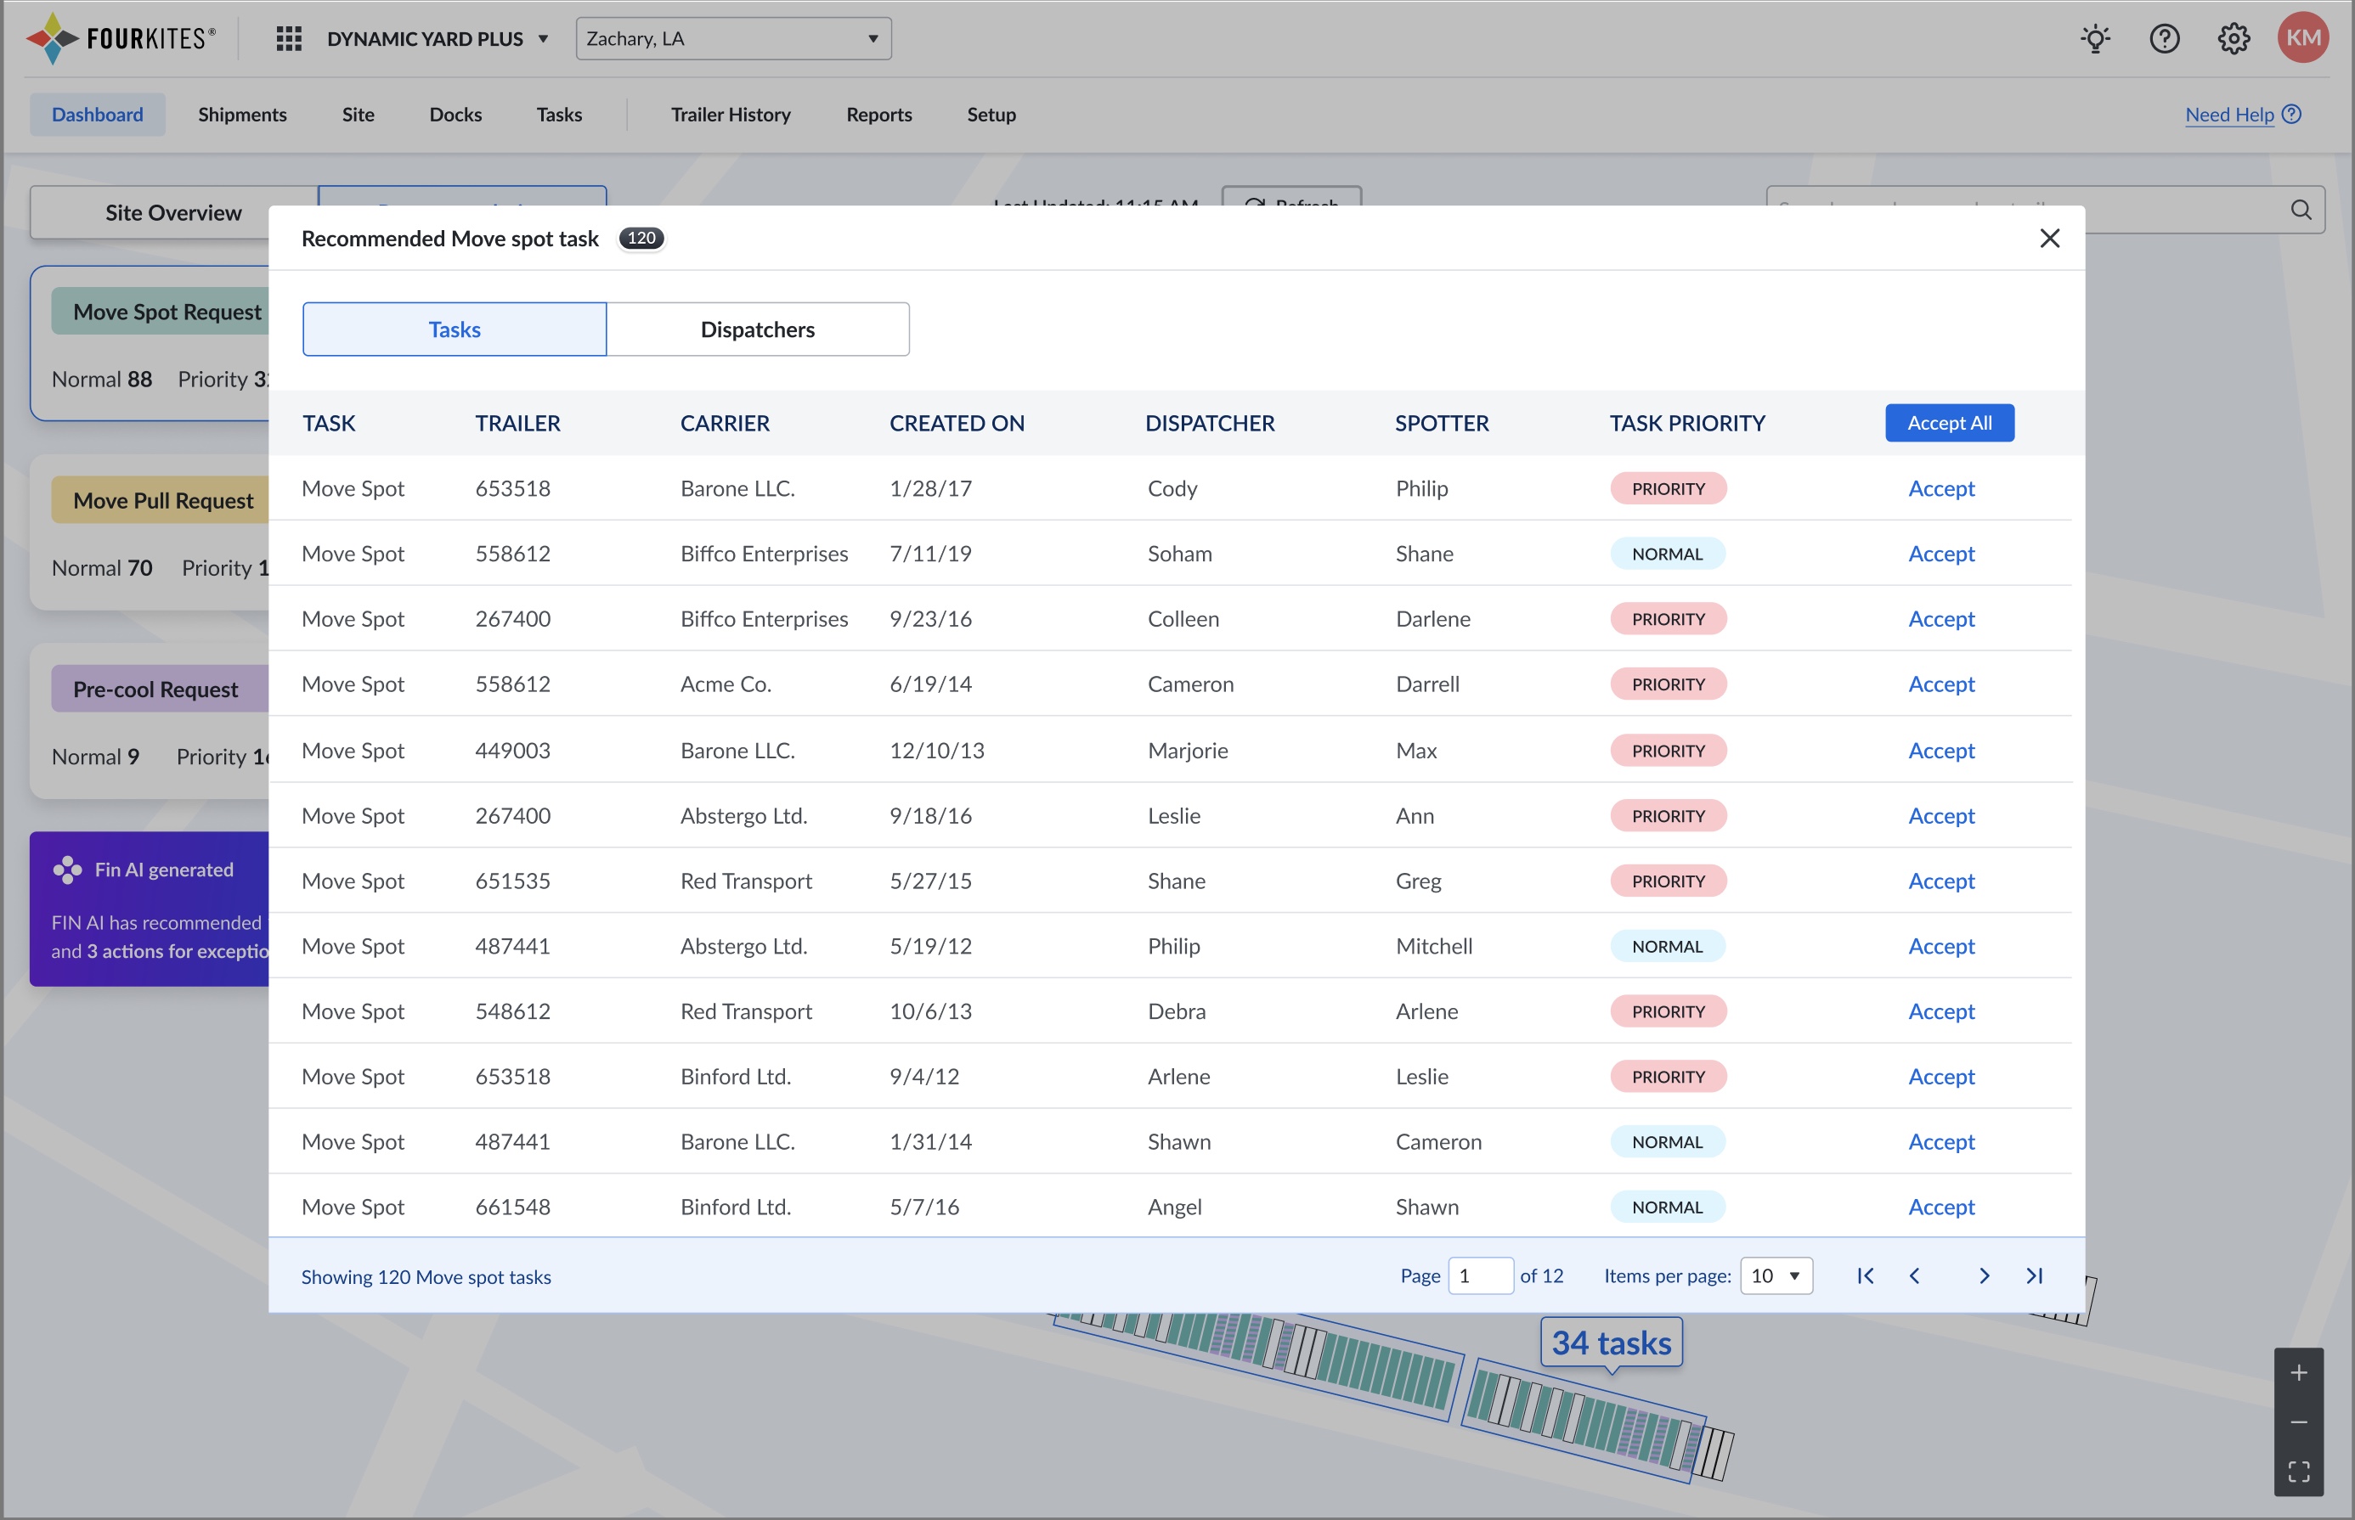Accept the Marjorie dispatcher task
The width and height of the screenshot is (2355, 1520).
coord(1941,750)
